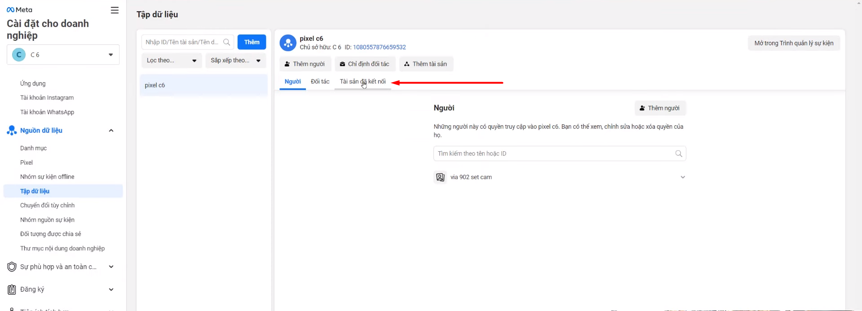Click the hamburger menu icon beside Meta
862x311 pixels.
[115, 10]
